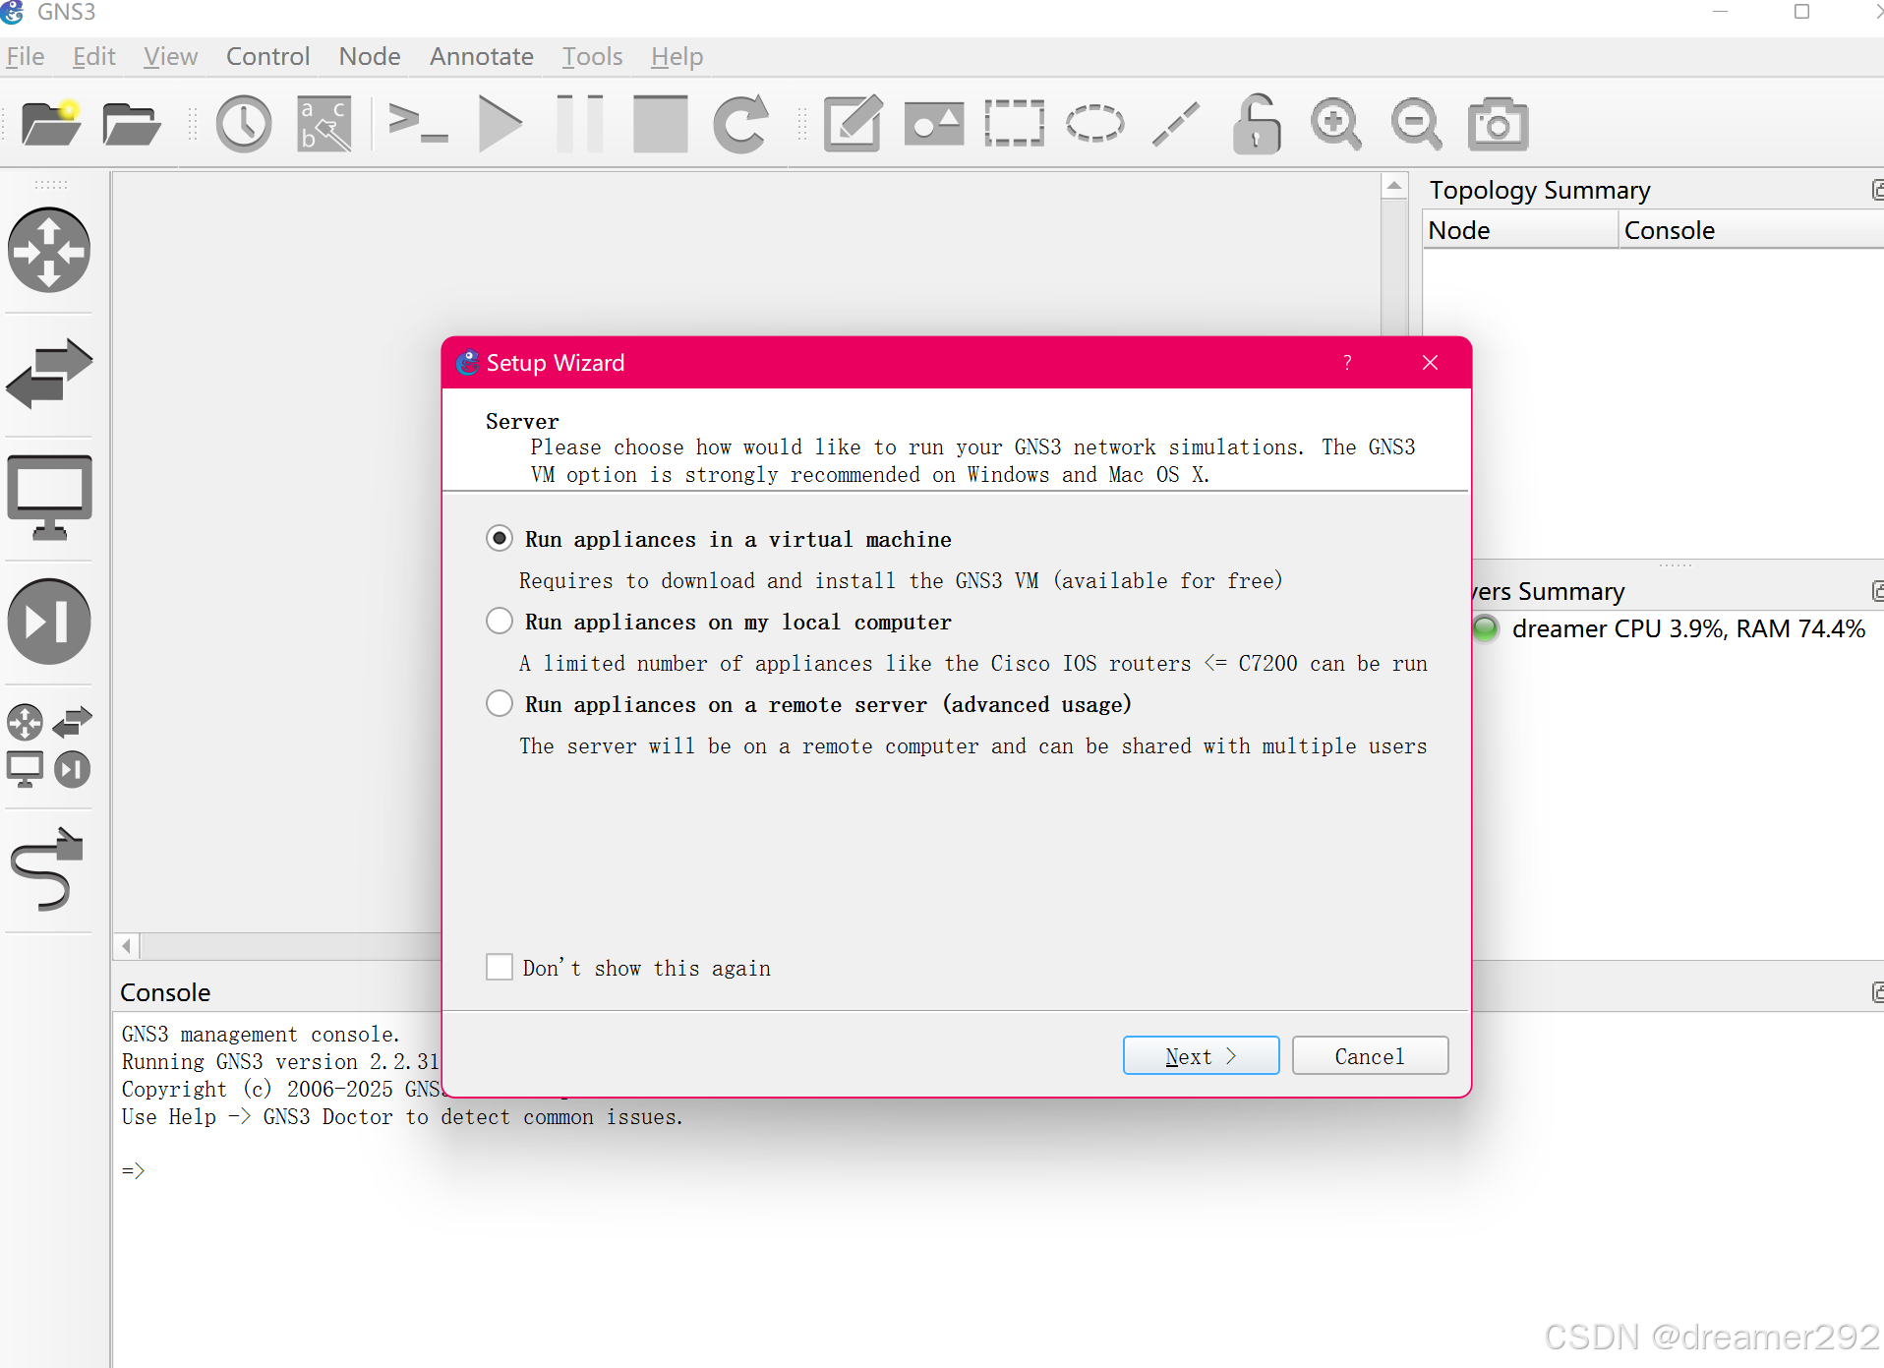Screen dimensions: 1884x1368
Task: Browse end devices monitor icon
Action: pyautogui.click(x=49, y=498)
